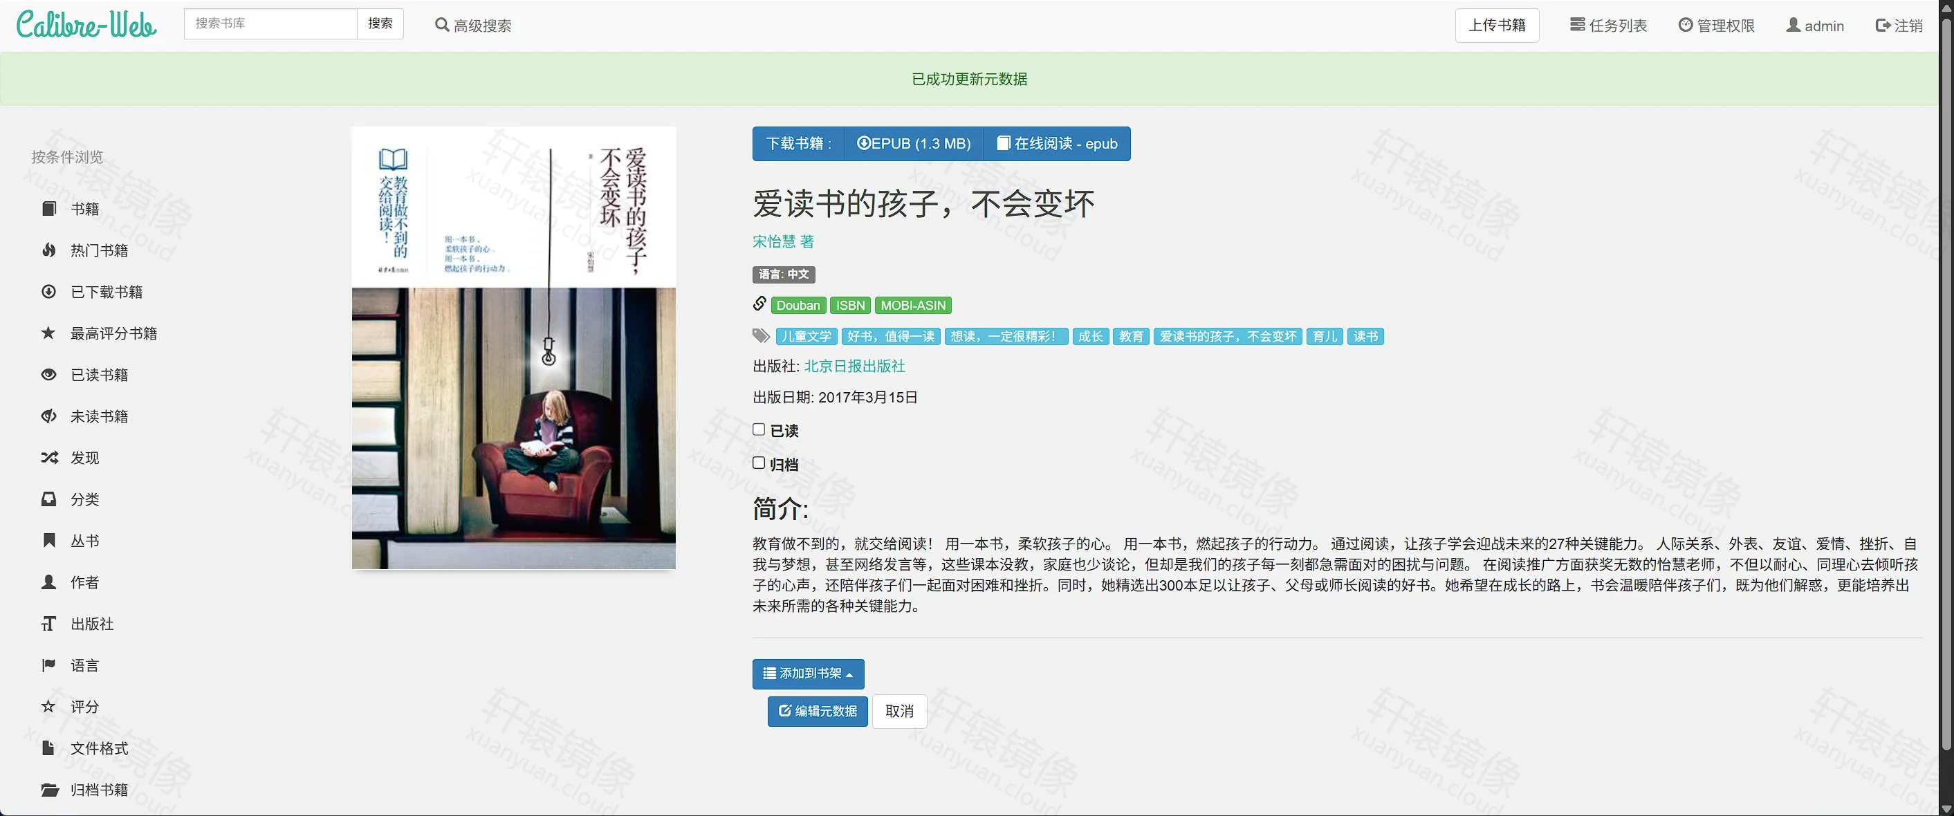1954x816 pixels.
Task: Click the 搜索 button
Action: point(380,24)
